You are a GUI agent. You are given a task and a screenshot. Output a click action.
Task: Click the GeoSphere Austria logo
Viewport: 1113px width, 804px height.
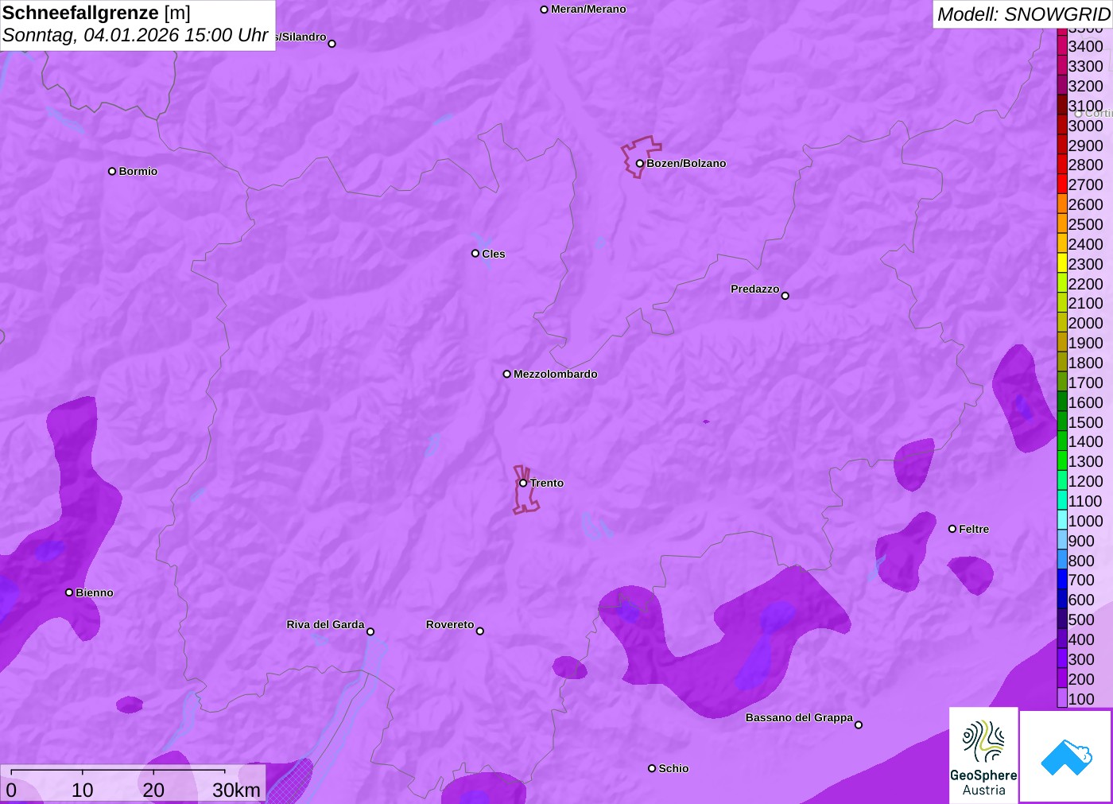983,755
